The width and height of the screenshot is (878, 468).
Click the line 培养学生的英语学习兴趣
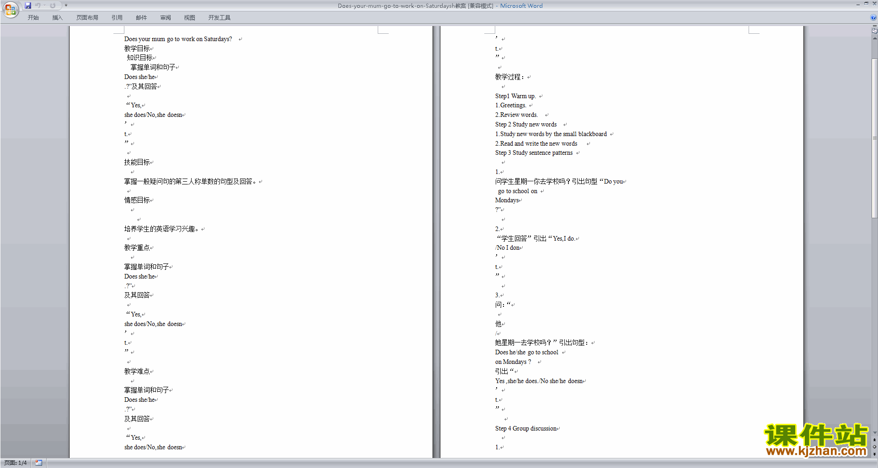[162, 229]
